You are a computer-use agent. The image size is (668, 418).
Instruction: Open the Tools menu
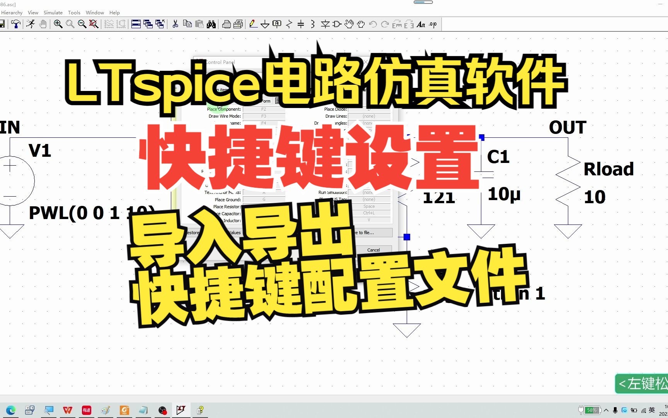(74, 12)
